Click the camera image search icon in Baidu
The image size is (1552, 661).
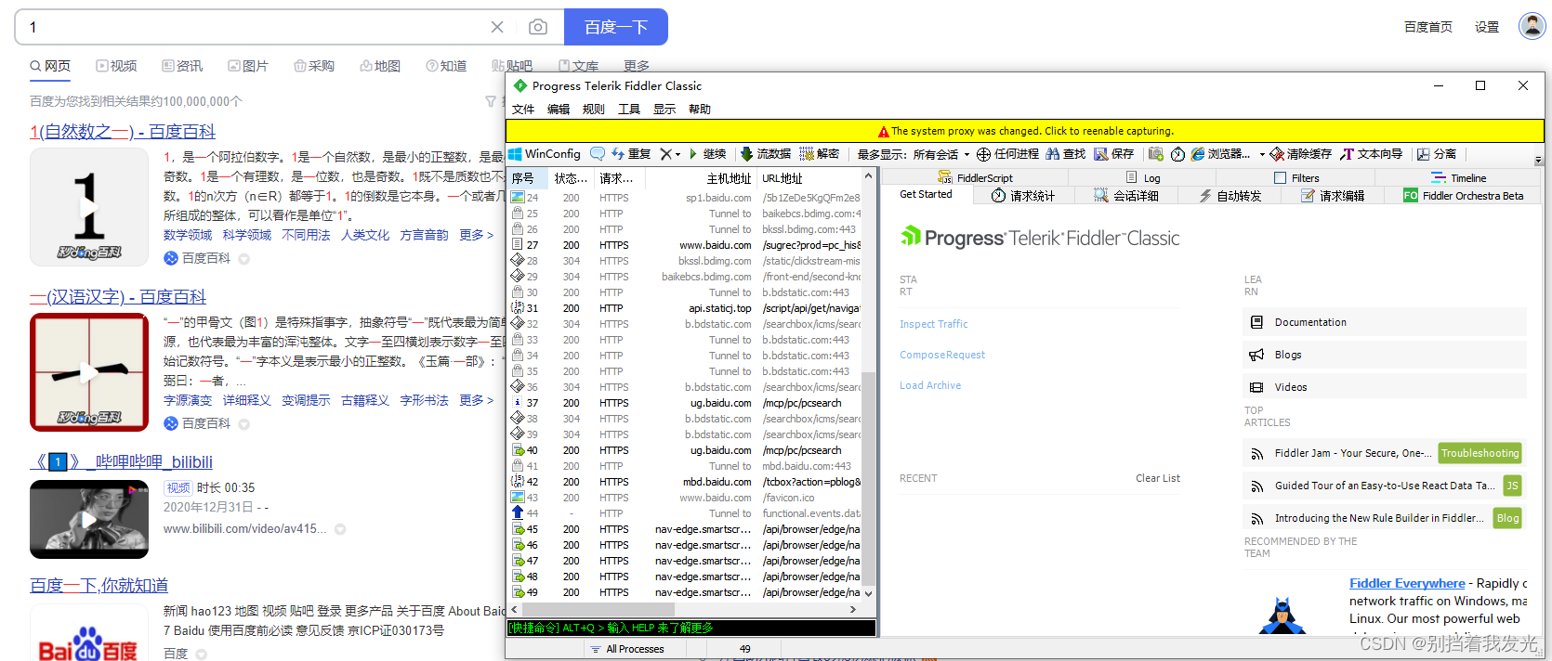coord(538,27)
